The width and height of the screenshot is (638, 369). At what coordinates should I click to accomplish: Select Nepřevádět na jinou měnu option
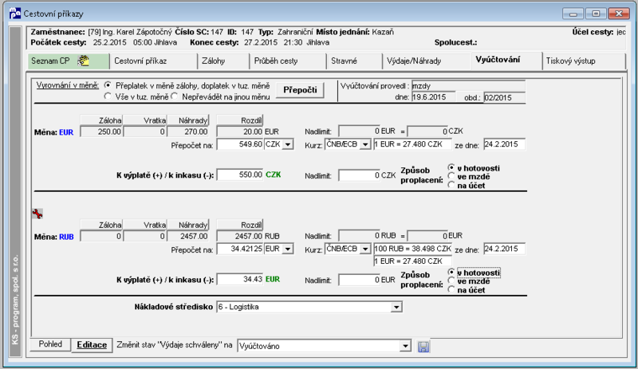coord(175,96)
